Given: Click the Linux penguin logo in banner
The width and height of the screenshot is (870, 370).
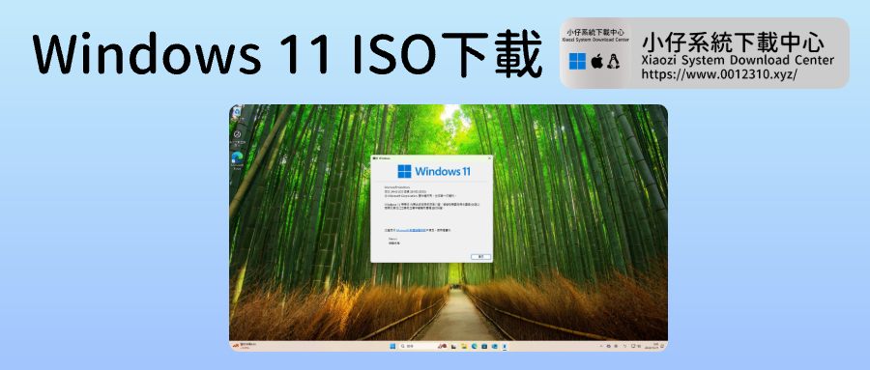Looking at the screenshot, I should (x=613, y=61).
